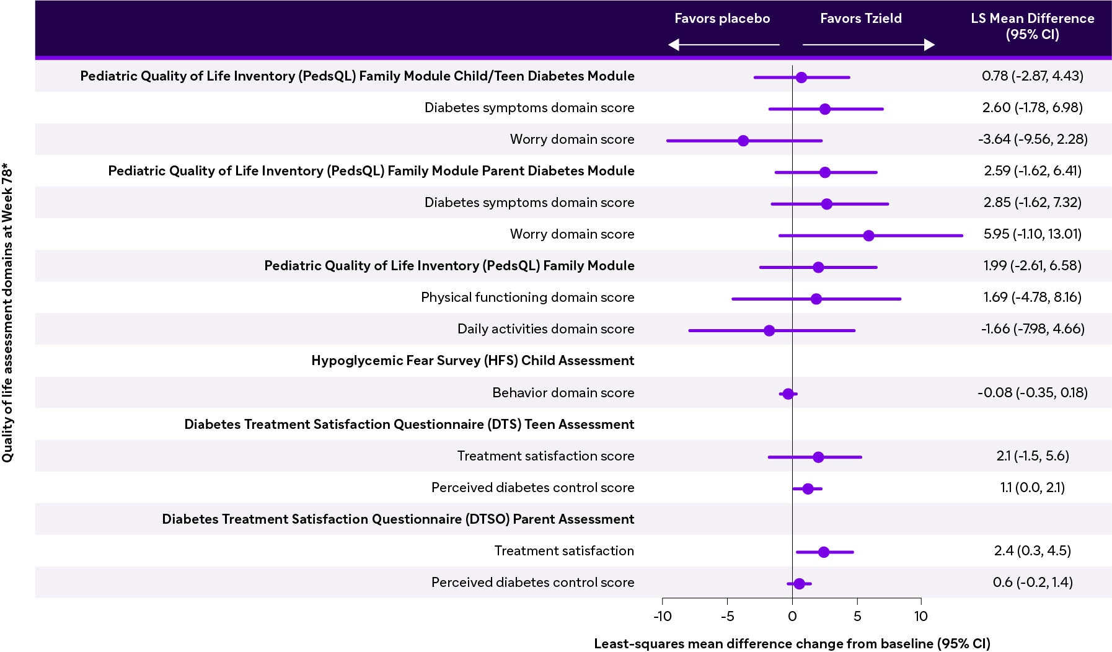This screenshot has width=1112, height=652.
Task: Click the -5 tick label on x-axis
Action: click(727, 616)
